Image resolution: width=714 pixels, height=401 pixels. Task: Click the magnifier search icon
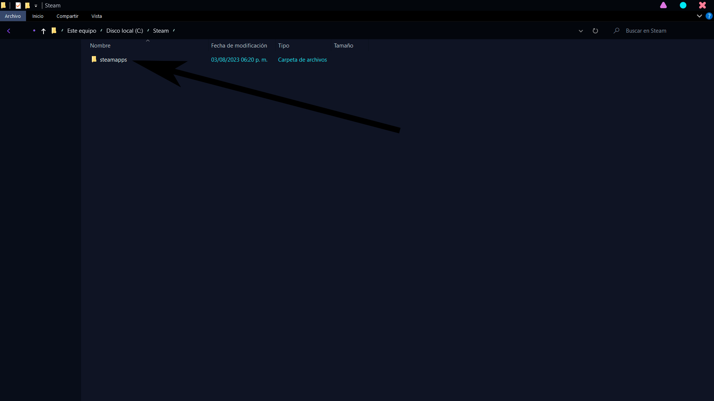coord(617,30)
